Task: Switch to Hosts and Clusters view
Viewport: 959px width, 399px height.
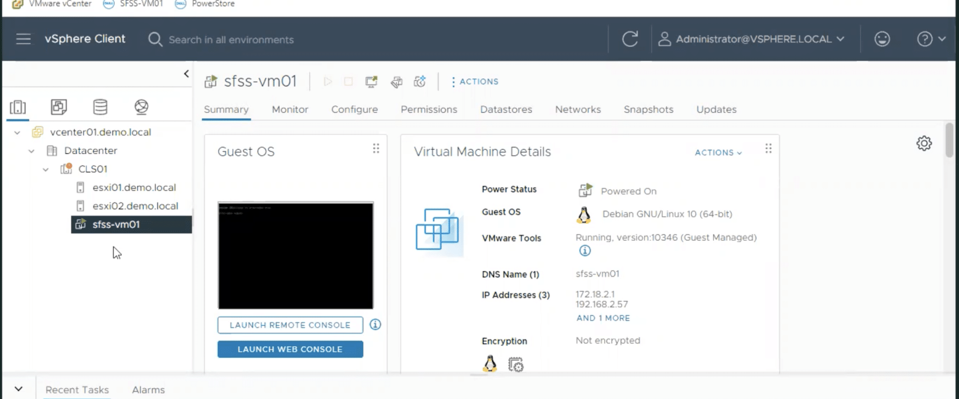Action: click(x=18, y=107)
